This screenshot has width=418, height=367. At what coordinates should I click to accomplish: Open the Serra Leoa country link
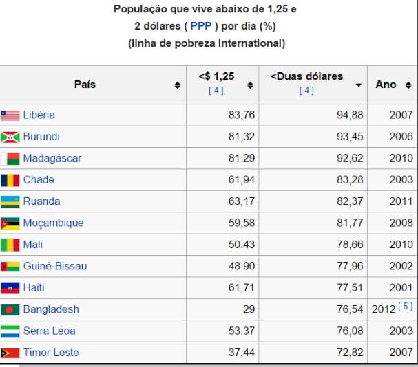click(50, 331)
